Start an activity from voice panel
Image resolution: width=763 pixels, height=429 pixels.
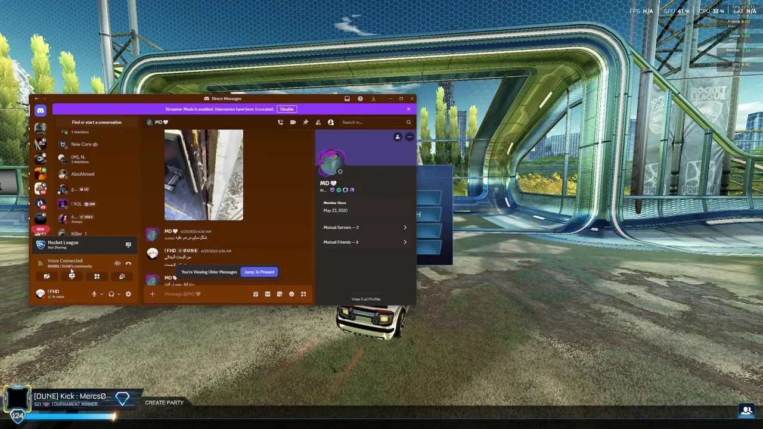pos(97,276)
